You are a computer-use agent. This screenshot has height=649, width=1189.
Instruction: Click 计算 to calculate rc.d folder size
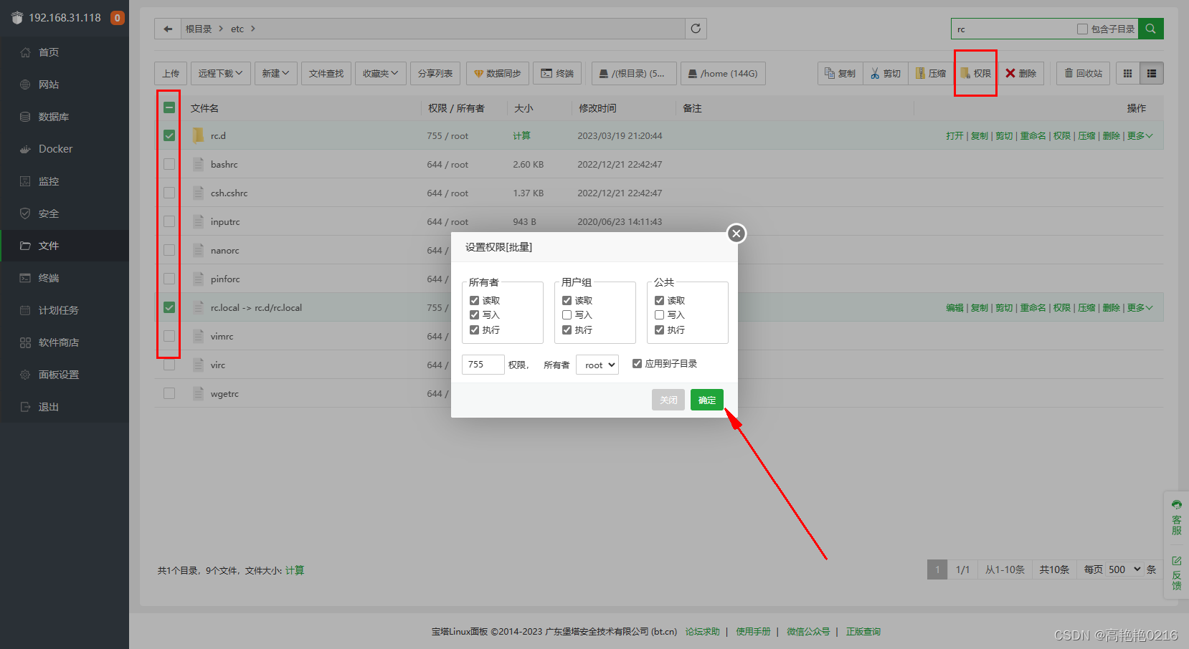521,135
